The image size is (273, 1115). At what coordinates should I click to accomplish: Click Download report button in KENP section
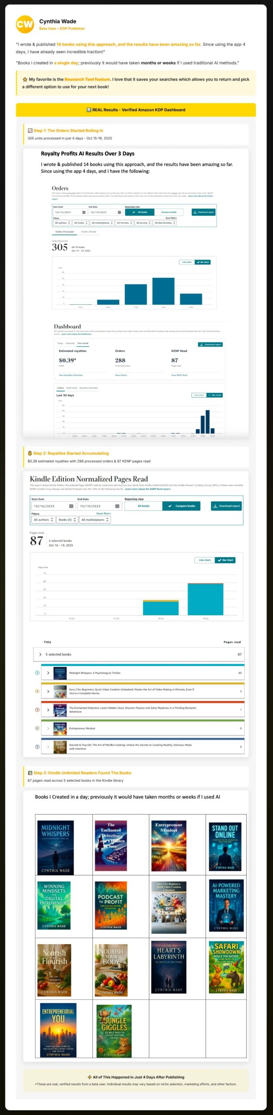227,506
